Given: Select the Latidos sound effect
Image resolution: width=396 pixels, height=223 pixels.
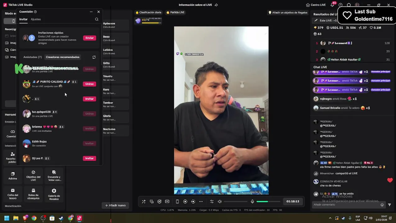Looking at the screenshot, I should tap(116, 51).
